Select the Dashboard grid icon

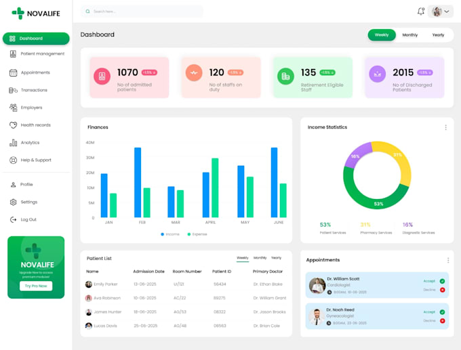(12, 39)
